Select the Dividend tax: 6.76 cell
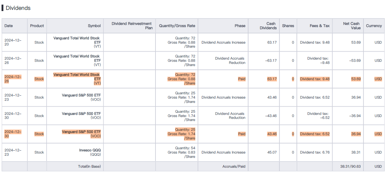The height and width of the screenshot is (175, 387). 315,152
